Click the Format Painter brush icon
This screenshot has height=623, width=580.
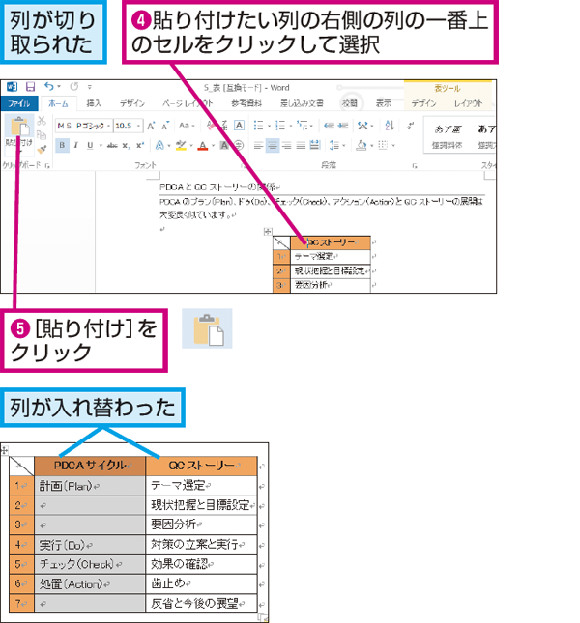(42, 150)
